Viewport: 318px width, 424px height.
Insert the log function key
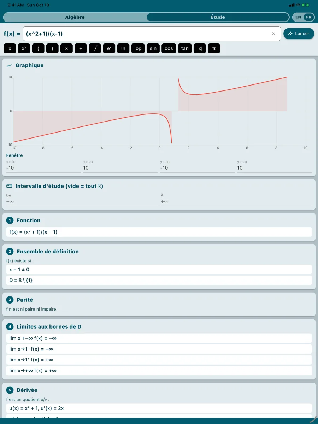tap(138, 48)
